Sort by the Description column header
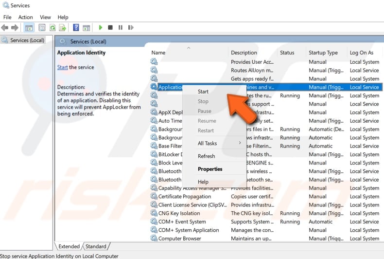Image resolution: width=384 pixels, height=259 pixels. (x=244, y=53)
